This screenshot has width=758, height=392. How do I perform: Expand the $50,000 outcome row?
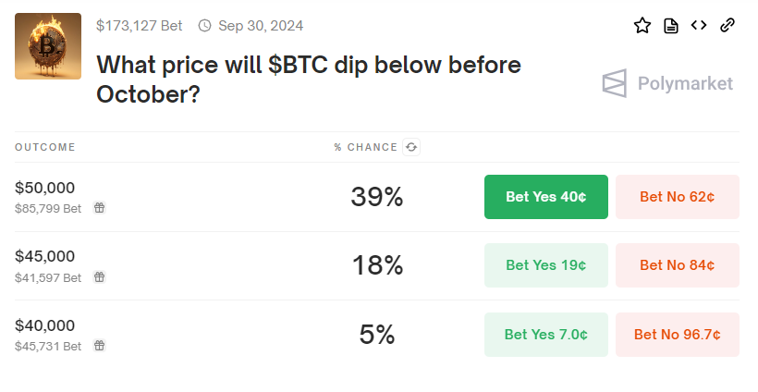(x=377, y=197)
